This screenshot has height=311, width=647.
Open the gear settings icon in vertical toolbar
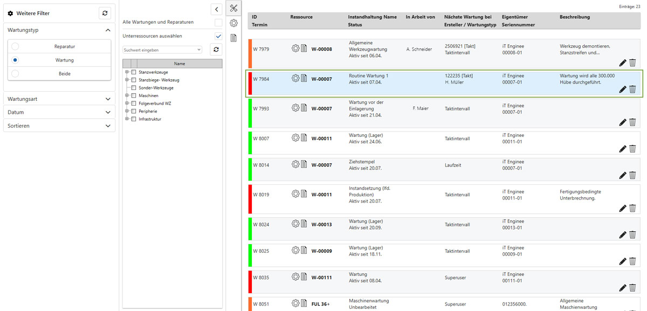(x=233, y=23)
